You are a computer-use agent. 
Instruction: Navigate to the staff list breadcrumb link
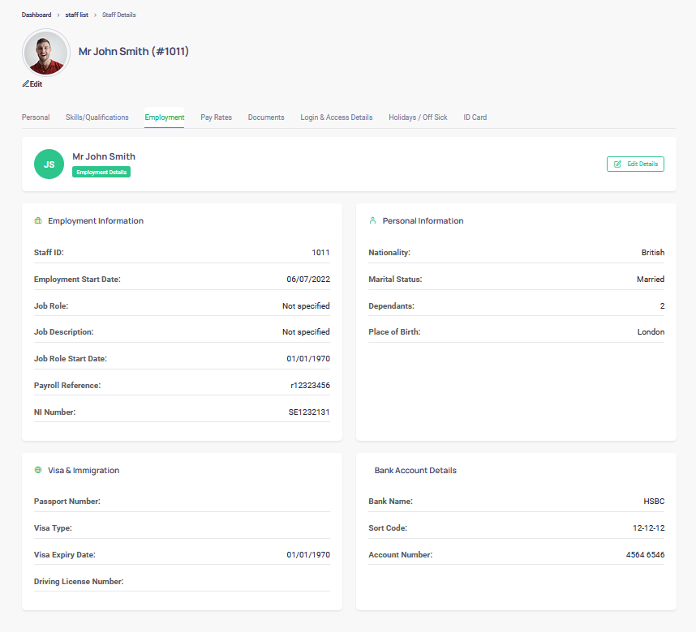tap(76, 15)
